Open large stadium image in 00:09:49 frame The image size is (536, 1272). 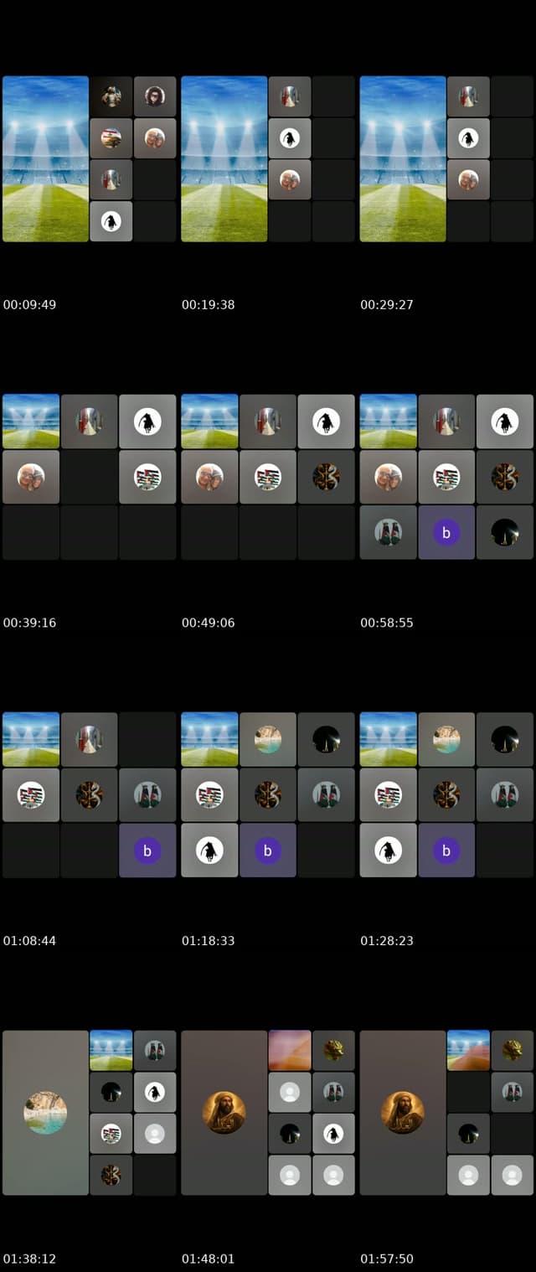(45, 158)
